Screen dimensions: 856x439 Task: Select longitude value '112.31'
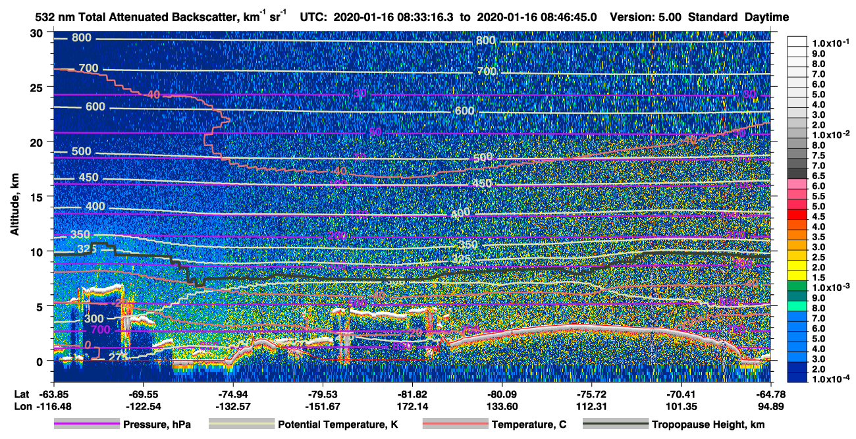[591, 405]
